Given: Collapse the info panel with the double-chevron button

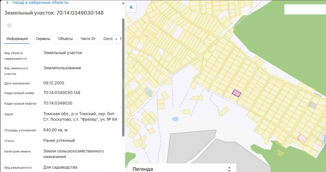Looking at the screenshot, I should coord(131,7).
